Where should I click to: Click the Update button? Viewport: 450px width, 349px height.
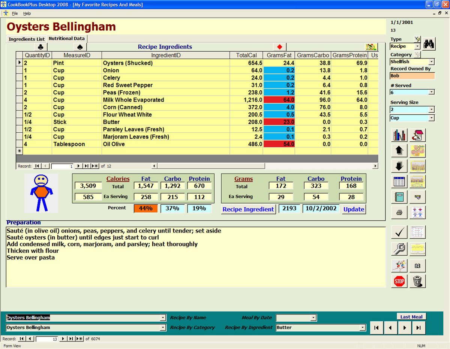tap(354, 209)
